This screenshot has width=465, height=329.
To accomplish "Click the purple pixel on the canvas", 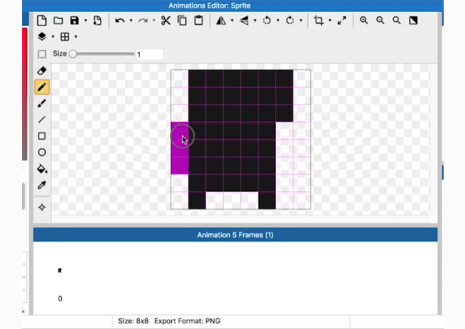I will click(179, 148).
